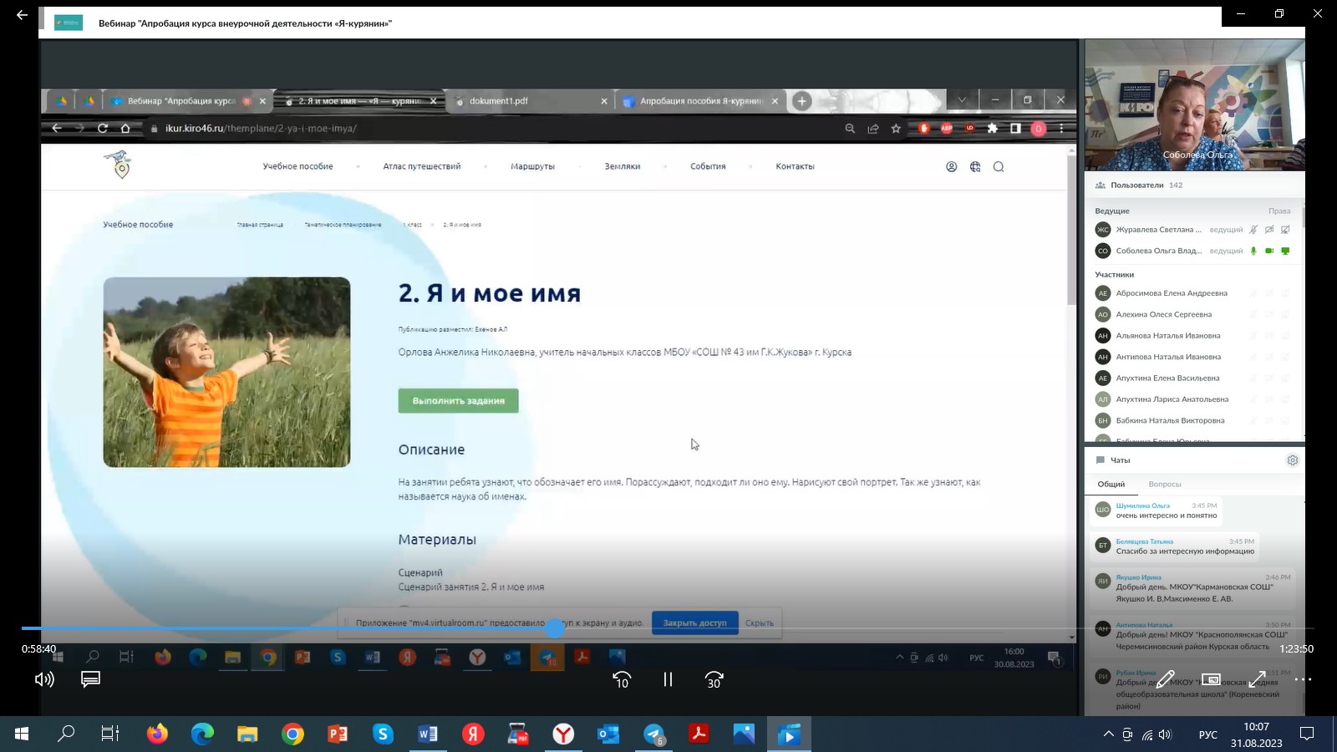Screen dimensions: 1337x752
Task: Open the Windows Start menu
Action: (x=22, y=734)
